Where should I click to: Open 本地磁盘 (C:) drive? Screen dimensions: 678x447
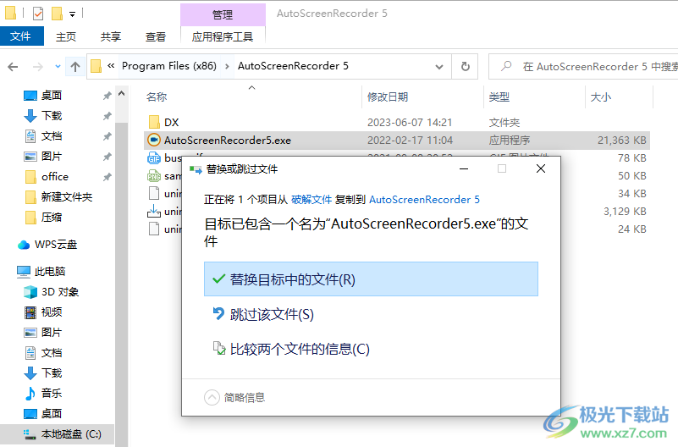click(x=71, y=433)
